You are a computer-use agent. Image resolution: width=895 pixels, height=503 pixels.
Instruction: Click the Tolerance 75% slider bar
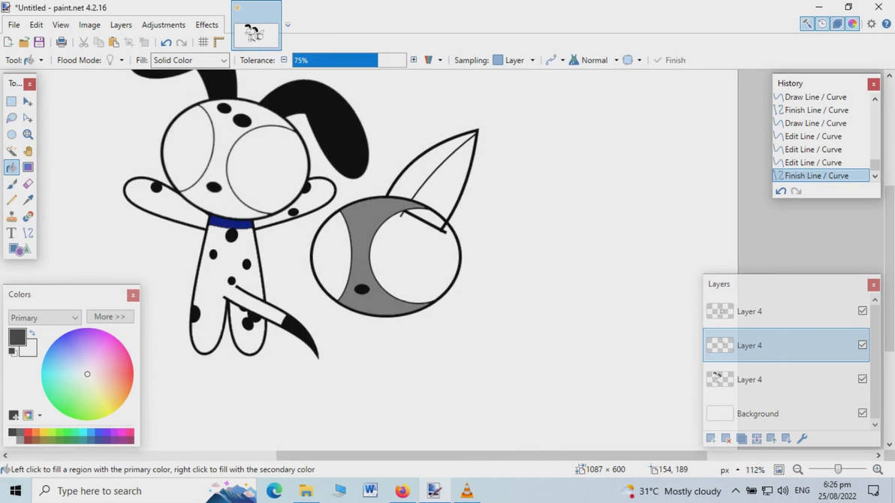coord(348,60)
